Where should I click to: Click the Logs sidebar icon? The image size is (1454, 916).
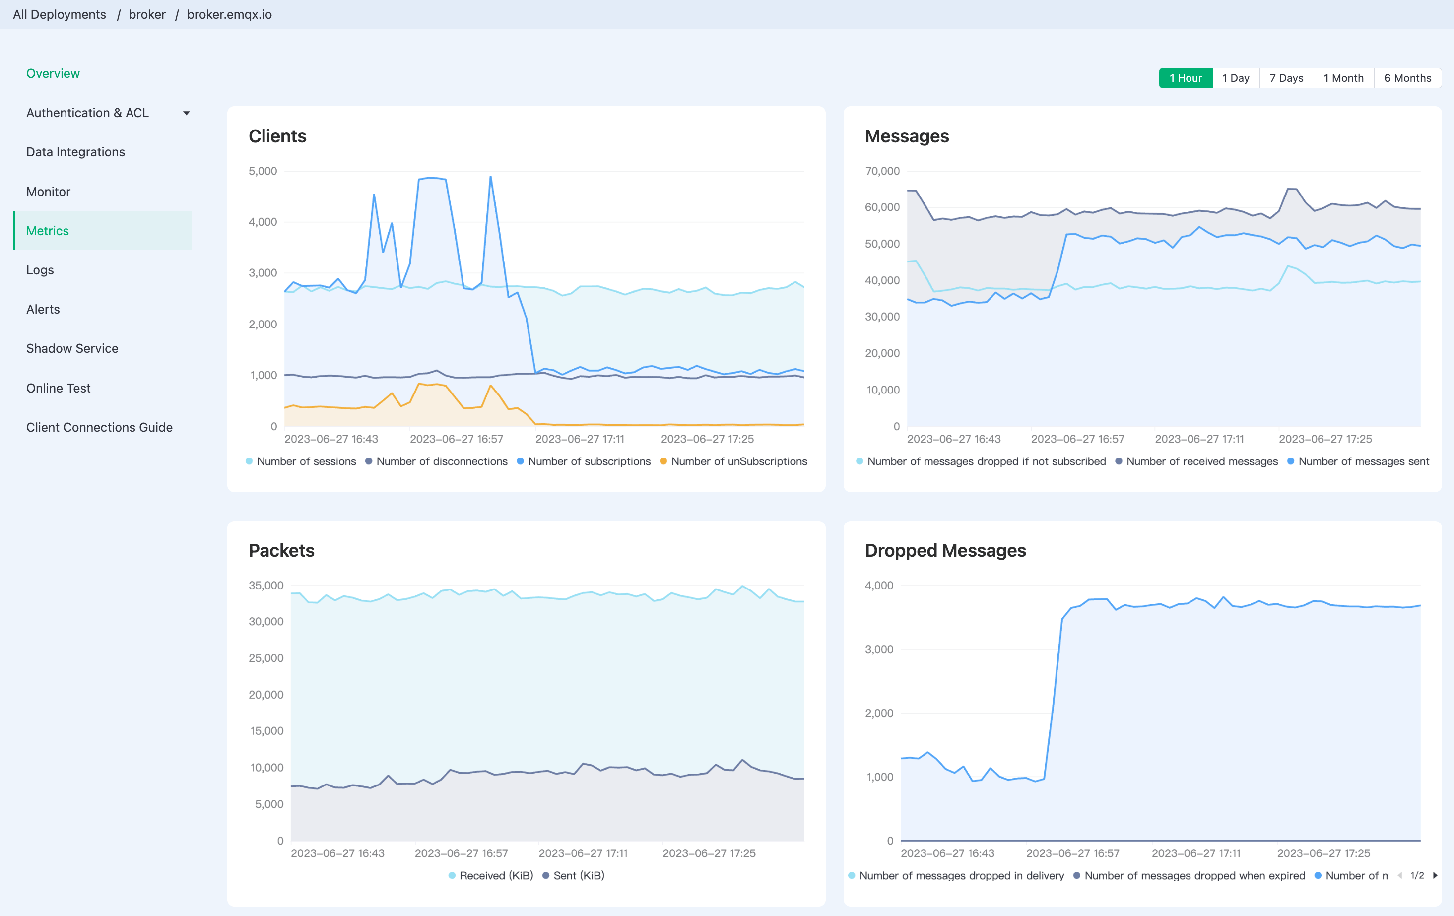click(39, 269)
